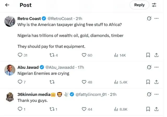This screenshot has width=167, height=117.
Task: Reply to Retro Coast's post
Action: tap(20, 55)
